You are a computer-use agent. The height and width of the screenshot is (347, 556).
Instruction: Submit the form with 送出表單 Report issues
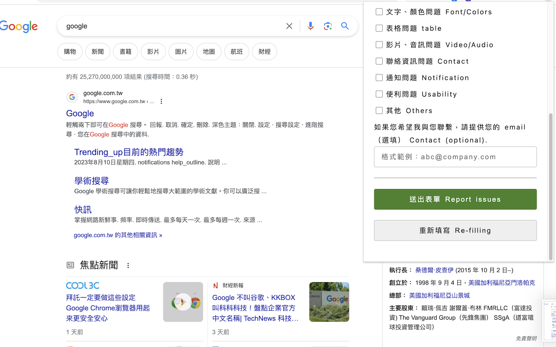click(455, 199)
